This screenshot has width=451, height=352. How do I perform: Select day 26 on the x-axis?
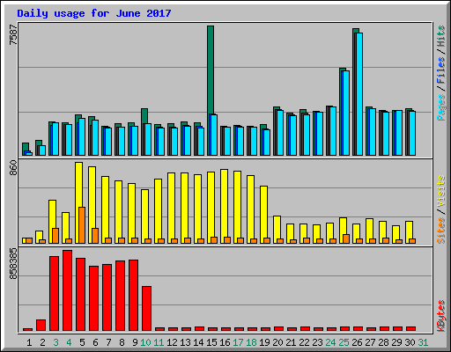click(357, 342)
